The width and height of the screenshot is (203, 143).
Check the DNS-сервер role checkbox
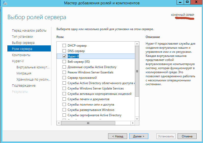(x=64, y=51)
